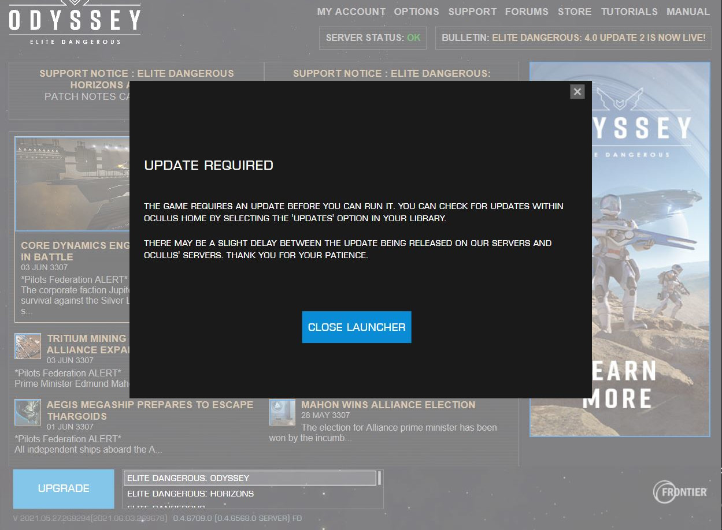
Task: Close the Update Required dialog with X
Action: click(577, 92)
